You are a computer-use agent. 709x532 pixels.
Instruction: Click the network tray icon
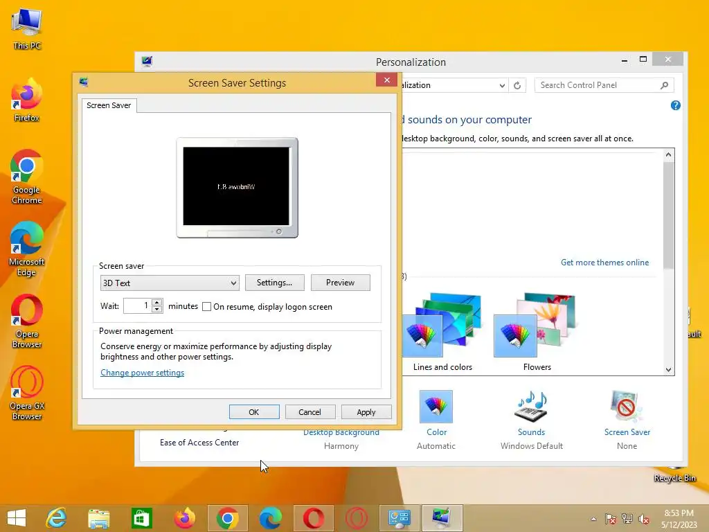[x=627, y=519]
